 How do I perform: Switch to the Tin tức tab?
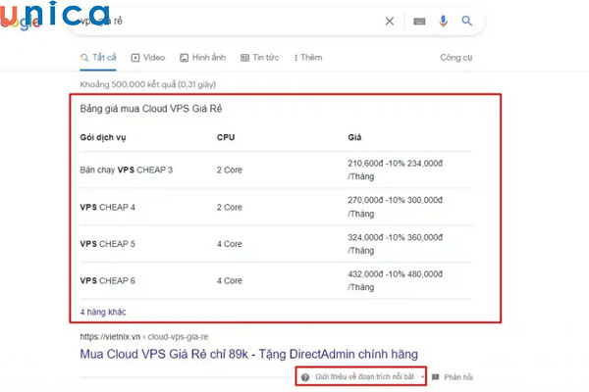point(260,58)
